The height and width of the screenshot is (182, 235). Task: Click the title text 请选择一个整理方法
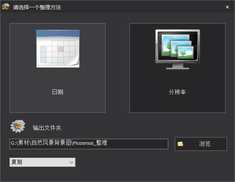(x=37, y=7)
